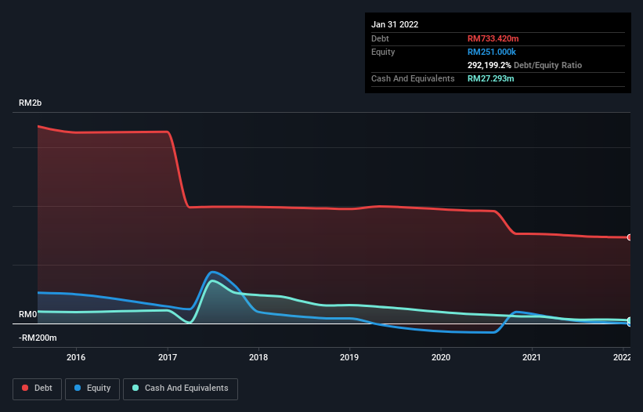643x412 pixels.
Task: Click Cash And Equivalents label in tooltip
Action: [413, 78]
